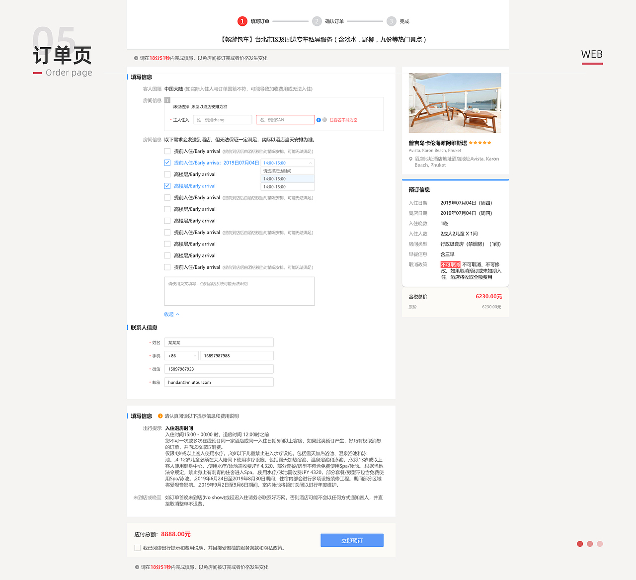Click step 1 circle 填写订单
Image resolution: width=636 pixels, height=580 pixels.
pos(242,21)
